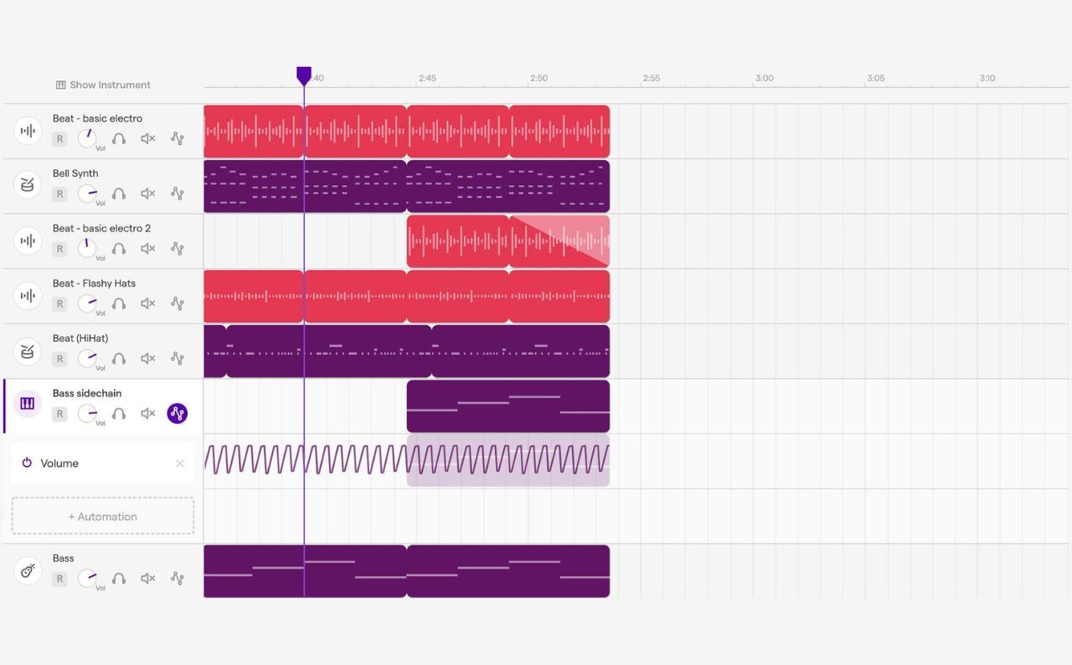Select the Beat - basic electro waveform icon
The image size is (1072, 665).
tap(28, 131)
